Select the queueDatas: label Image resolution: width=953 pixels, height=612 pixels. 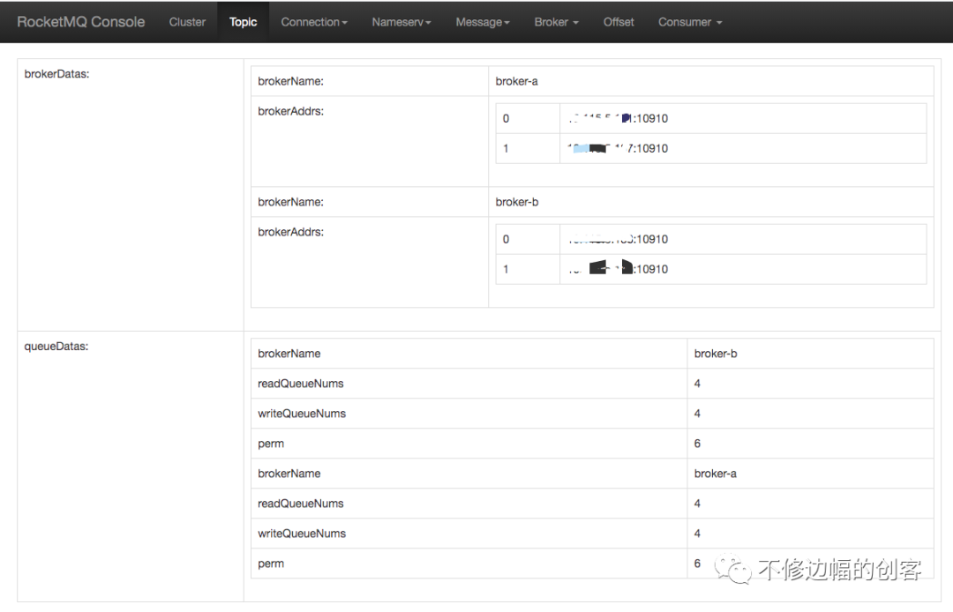(56, 346)
